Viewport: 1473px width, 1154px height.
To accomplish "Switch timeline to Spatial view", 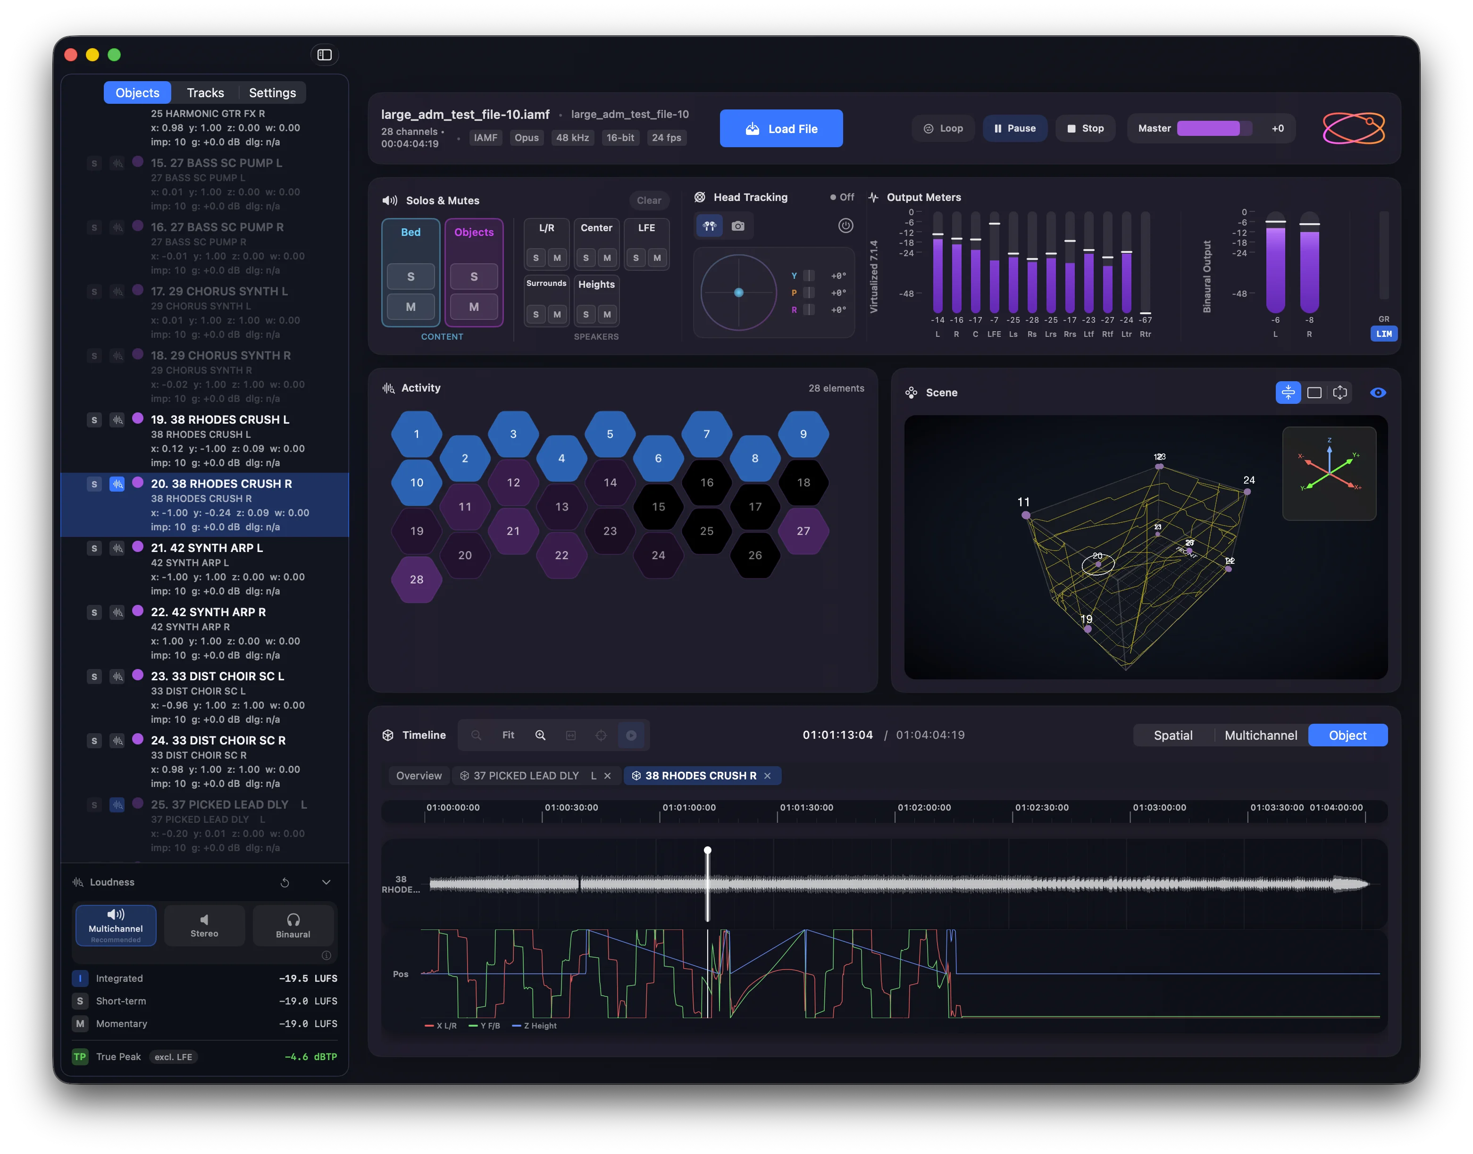I will [1173, 735].
